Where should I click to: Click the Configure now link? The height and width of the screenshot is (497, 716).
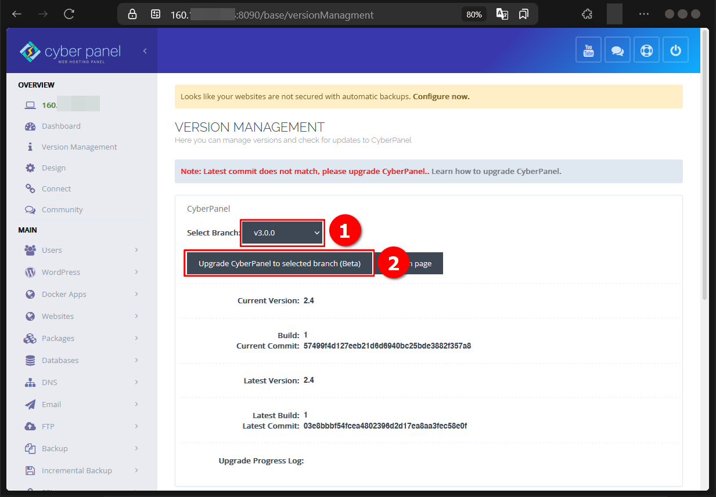(x=441, y=97)
